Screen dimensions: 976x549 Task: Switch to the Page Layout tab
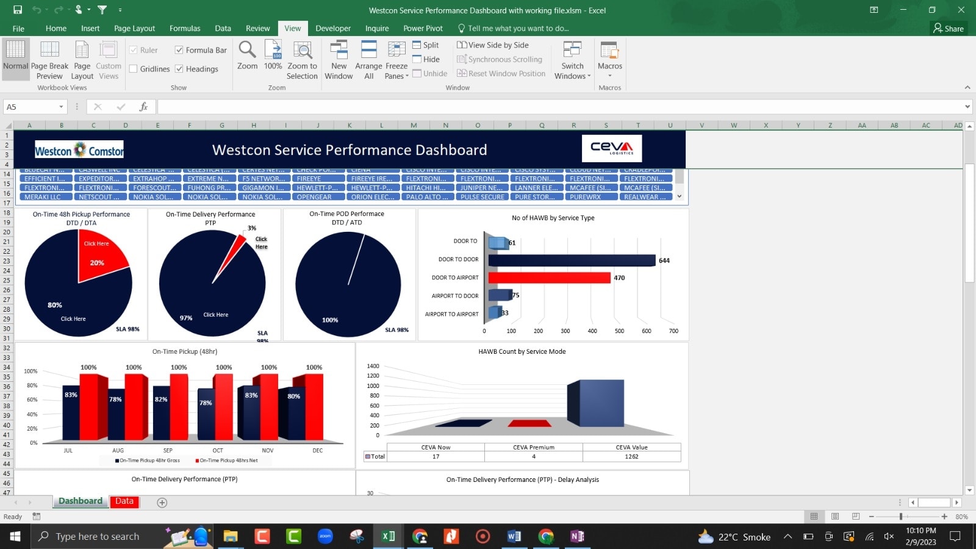134,29
